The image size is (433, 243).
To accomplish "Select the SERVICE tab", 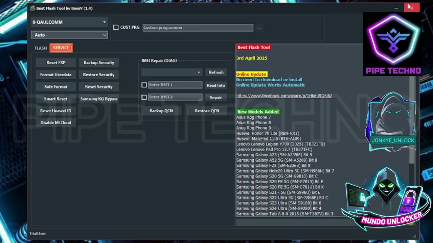I will (x=61, y=48).
